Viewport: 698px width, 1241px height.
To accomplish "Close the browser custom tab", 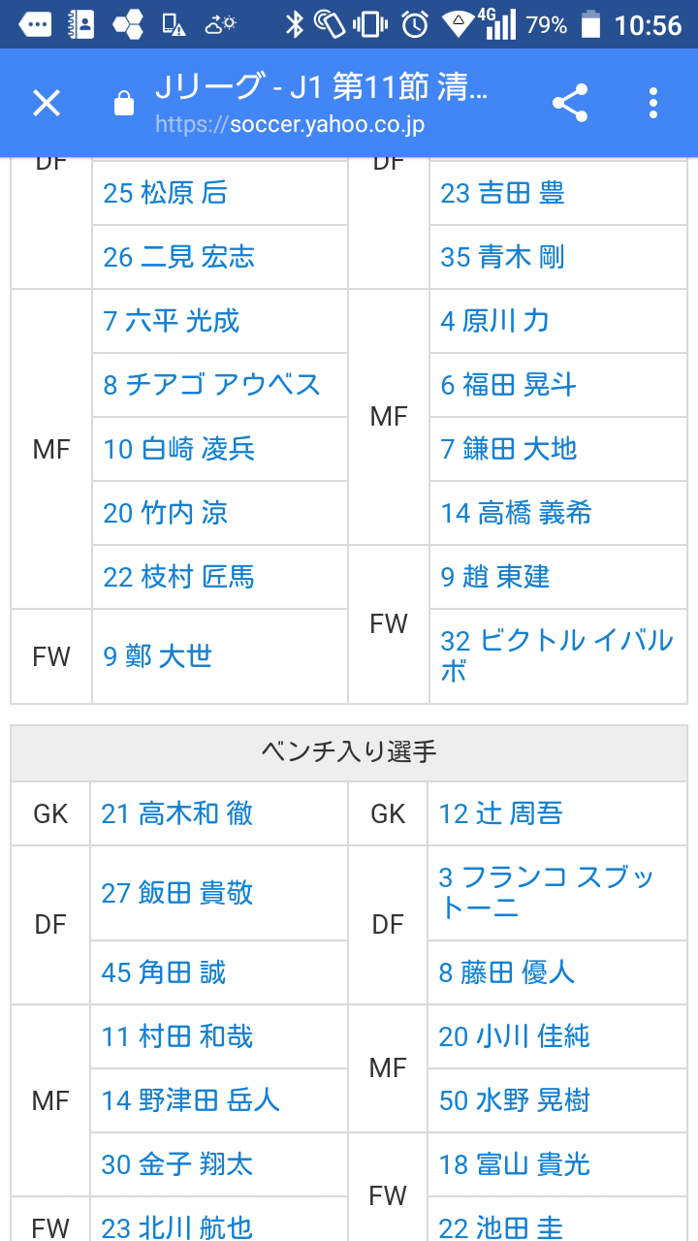I will [x=47, y=103].
